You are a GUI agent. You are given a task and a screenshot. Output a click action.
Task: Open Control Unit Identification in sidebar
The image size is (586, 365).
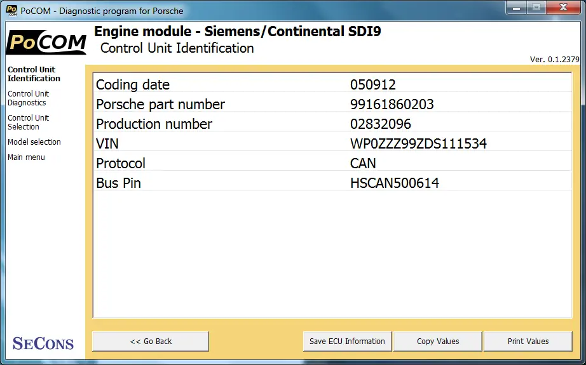point(34,74)
